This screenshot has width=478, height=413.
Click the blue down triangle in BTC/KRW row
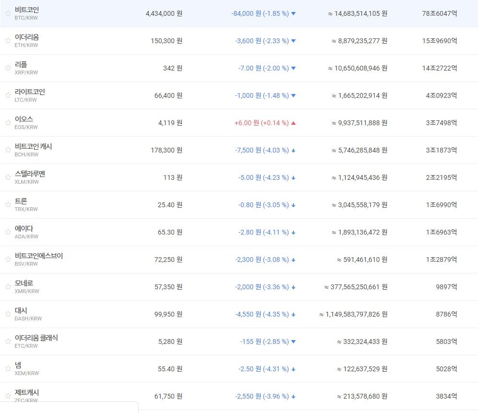(x=293, y=13)
